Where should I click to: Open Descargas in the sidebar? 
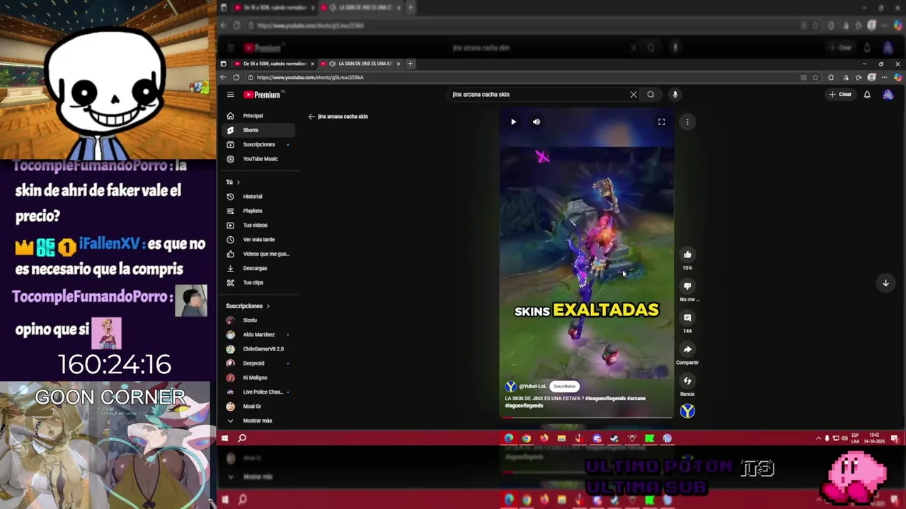(x=258, y=269)
